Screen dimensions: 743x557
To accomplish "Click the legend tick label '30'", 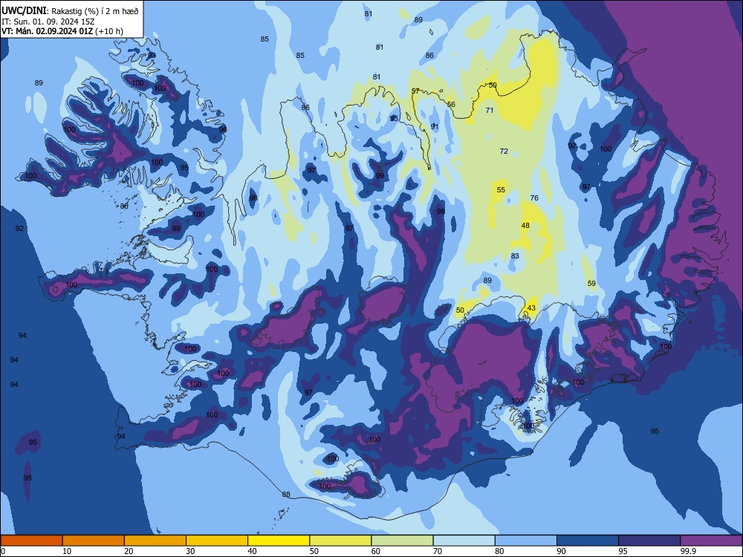I will point(190,551).
